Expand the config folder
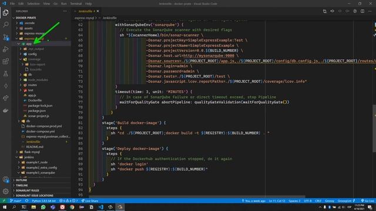This screenshot has width=376, height=211. [32, 54]
